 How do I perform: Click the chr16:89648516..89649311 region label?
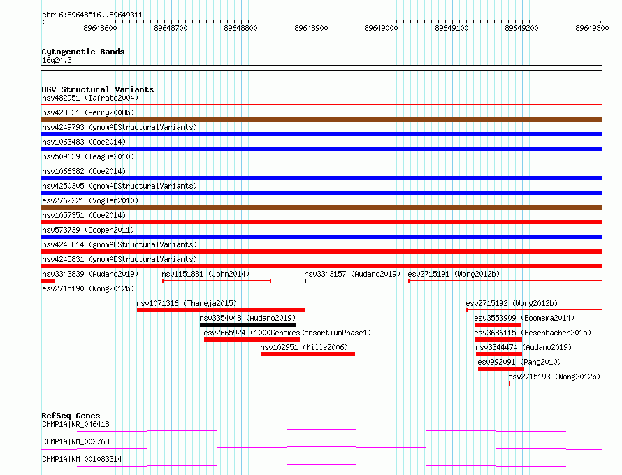[92, 15]
